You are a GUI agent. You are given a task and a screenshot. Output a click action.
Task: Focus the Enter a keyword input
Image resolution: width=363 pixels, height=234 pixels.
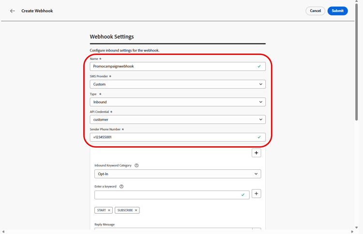click(x=167, y=194)
